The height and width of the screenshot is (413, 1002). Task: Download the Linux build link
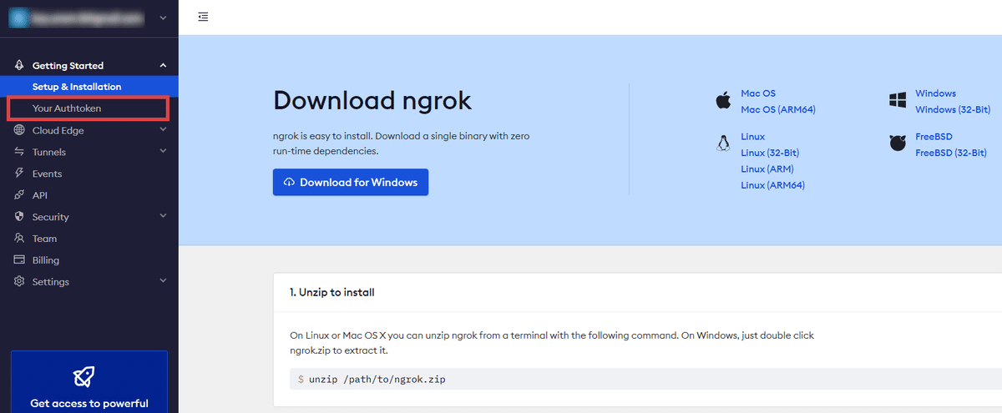(x=753, y=137)
